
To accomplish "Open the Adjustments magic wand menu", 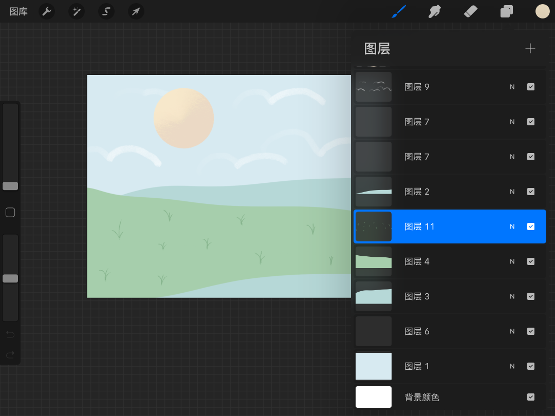I will [77, 11].
